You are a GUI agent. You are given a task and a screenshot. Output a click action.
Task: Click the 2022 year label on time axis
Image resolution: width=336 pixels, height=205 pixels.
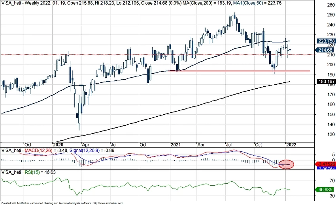(x=291, y=145)
